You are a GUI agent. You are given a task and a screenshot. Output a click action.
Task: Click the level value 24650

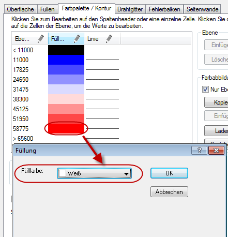[x=21, y=80]
